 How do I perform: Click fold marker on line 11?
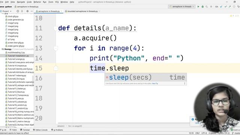click(56, 28)
